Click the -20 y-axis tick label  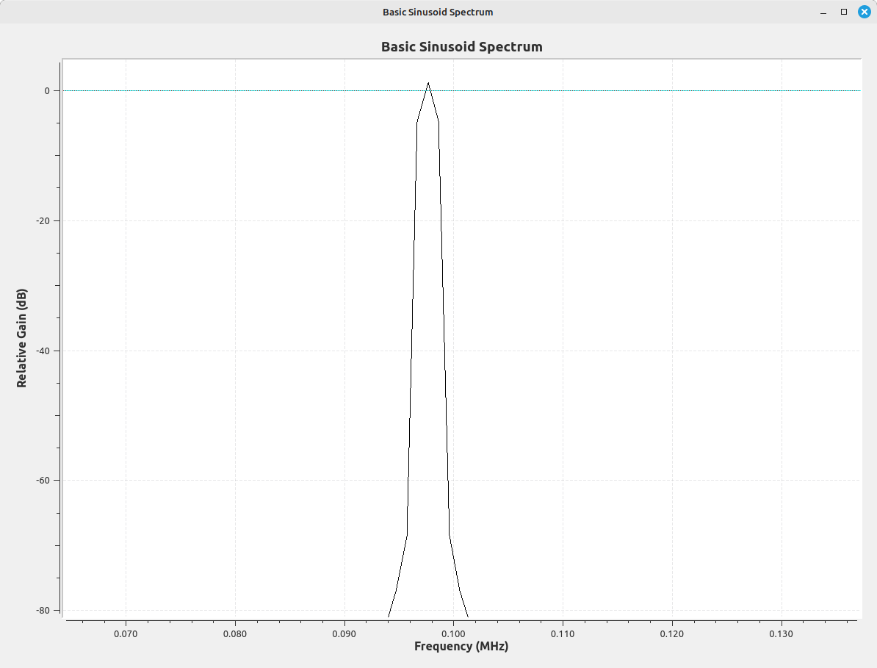click(42, 221)
